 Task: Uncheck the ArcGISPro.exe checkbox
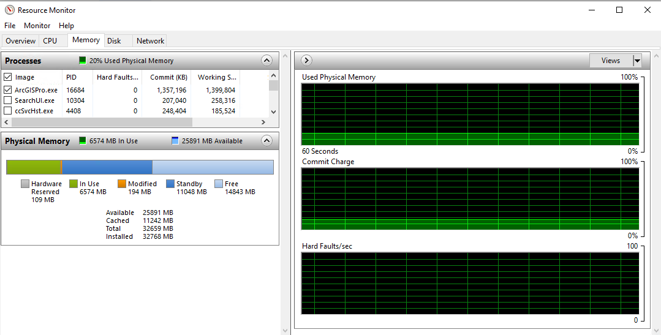(x=7, y=90)
